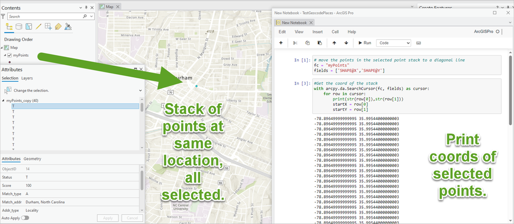Viewport: 514px width, 224px height.
Task: Select the List By Drawing Order icon
Action: coord(9,27)
